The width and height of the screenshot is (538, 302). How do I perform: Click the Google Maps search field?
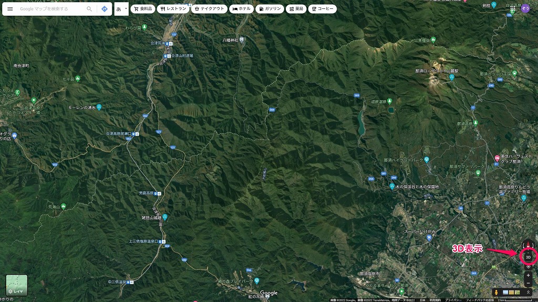51,9
